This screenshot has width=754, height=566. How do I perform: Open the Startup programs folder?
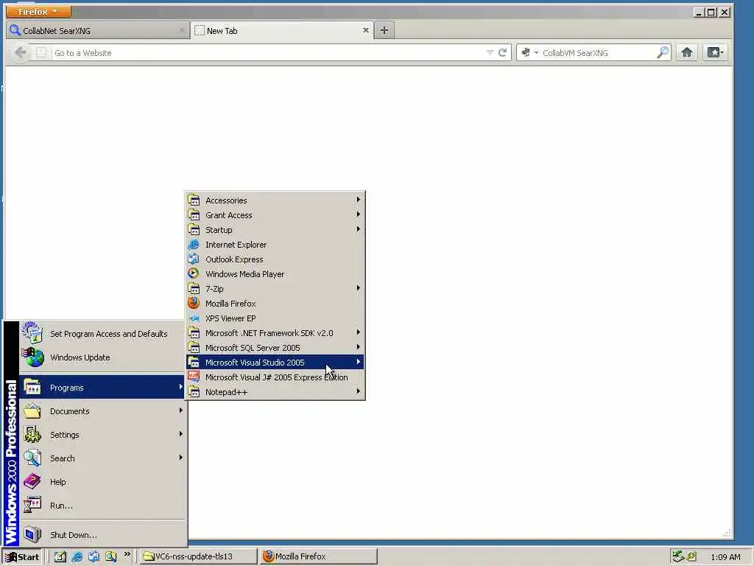[x=275, y=230]
